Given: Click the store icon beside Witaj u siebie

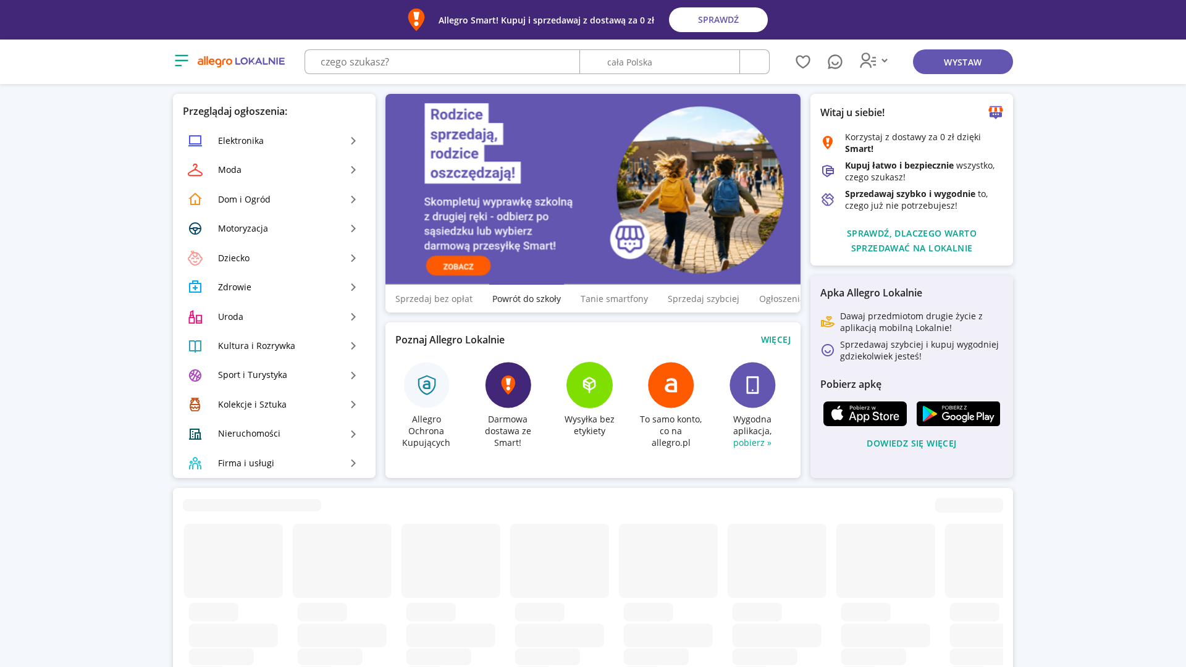Looking at the screenshot, I should coord(996,112).
